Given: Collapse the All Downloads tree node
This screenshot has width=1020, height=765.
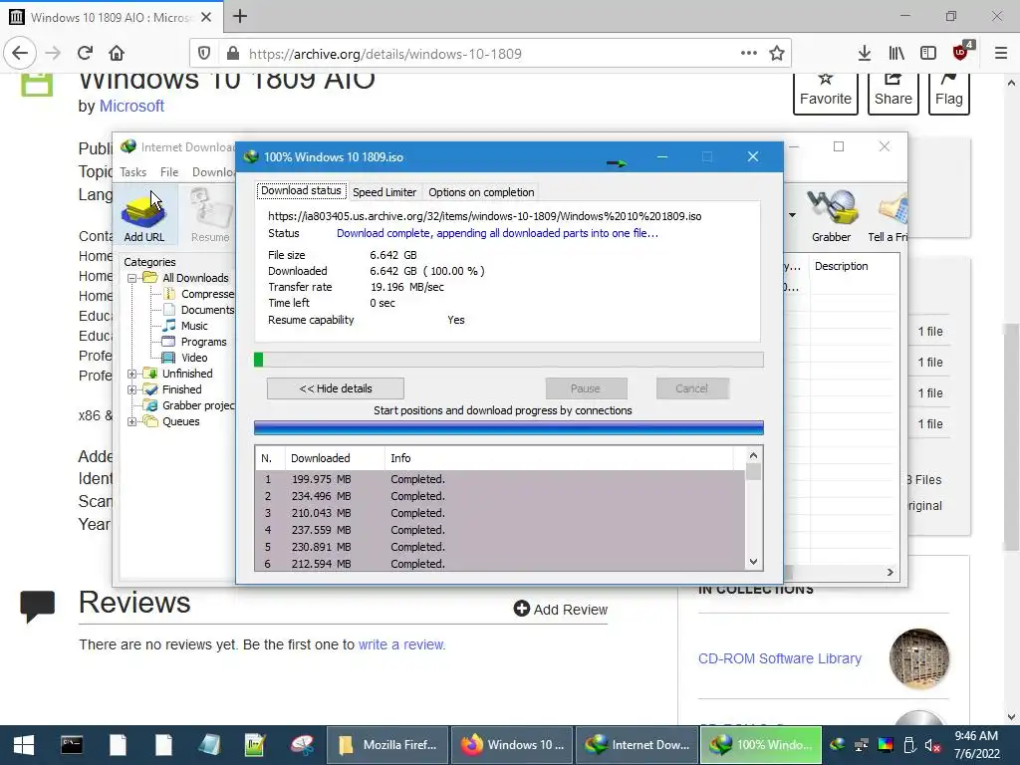Looking at the screenshot, I should coord(132,278).
